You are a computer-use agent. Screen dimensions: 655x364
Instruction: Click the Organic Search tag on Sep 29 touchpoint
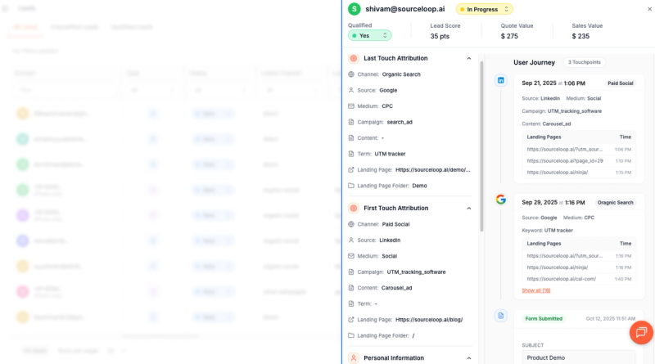click(616, 203)
